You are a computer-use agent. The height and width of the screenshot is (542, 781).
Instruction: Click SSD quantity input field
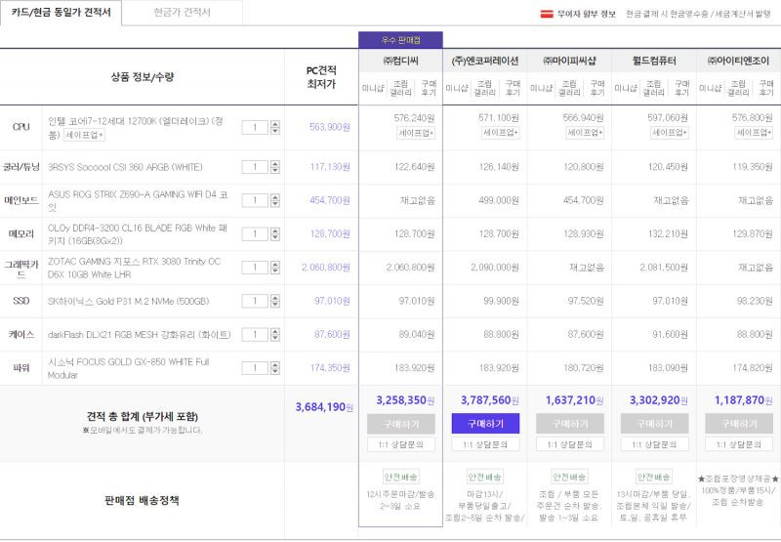click(x=255, y=301)
